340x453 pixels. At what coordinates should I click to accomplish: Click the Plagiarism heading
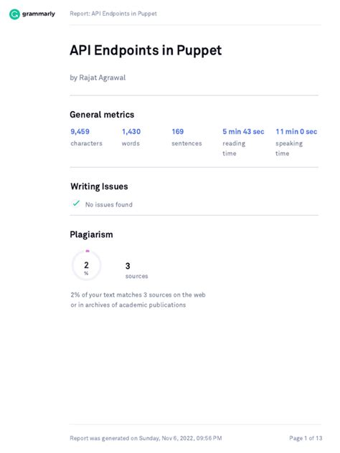tap(91, 234)
